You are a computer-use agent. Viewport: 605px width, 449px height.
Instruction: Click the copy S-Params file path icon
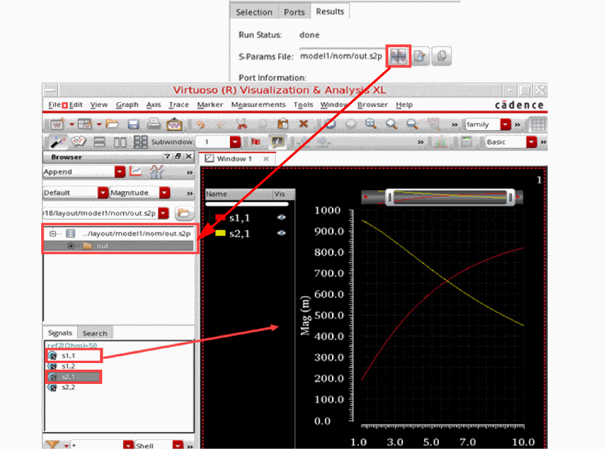(x=441, y=56)
